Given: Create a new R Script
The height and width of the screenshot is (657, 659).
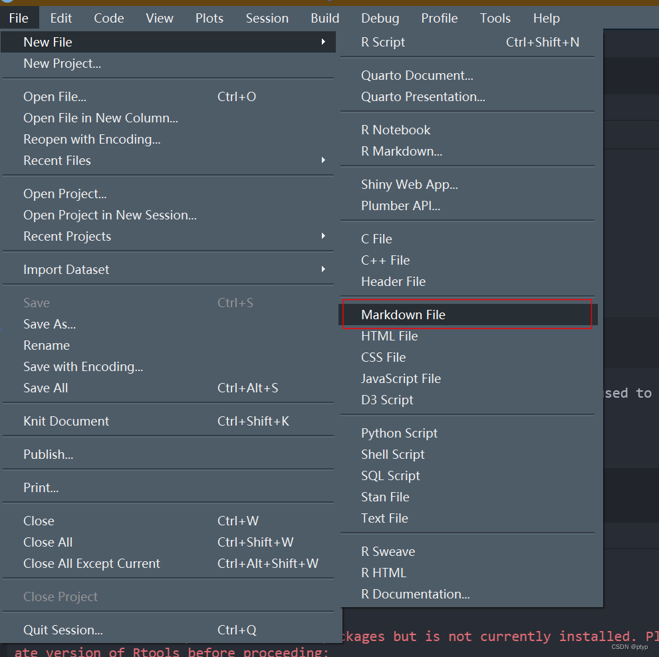Looking at the screenshot, I should [x=467, y=42].
